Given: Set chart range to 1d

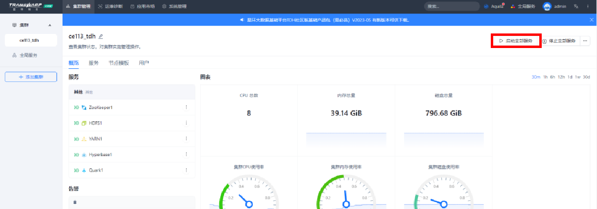Looking at the screenshot, I should pos(570,77).
